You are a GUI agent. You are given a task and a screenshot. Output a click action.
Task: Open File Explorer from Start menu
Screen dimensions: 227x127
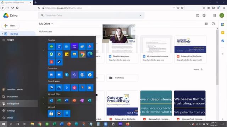19,103
